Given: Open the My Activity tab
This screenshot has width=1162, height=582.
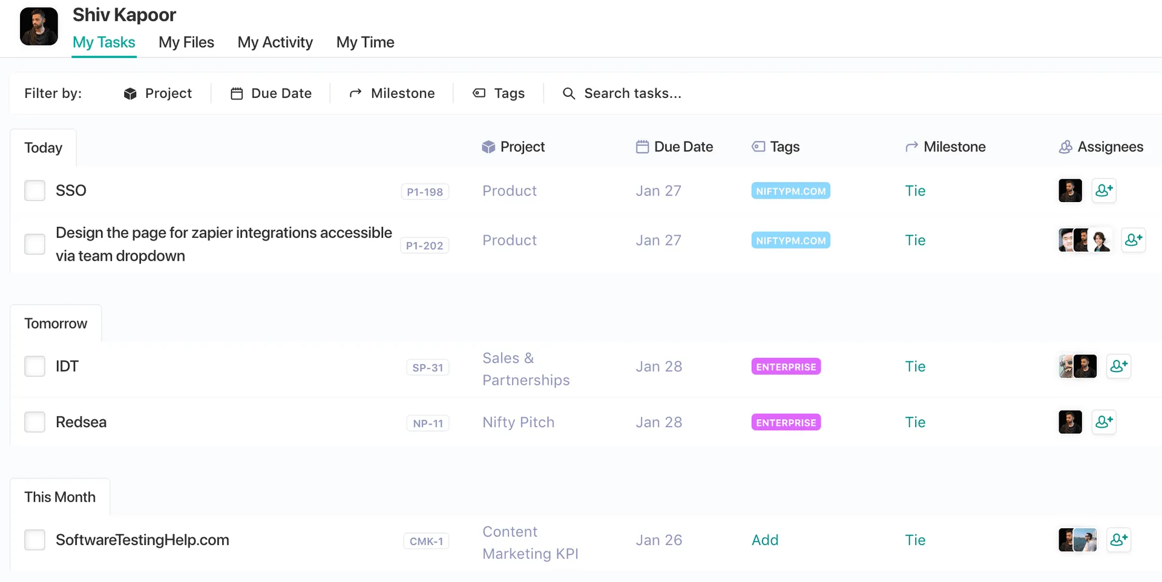Looking at the screenshot, I should 275,42.
